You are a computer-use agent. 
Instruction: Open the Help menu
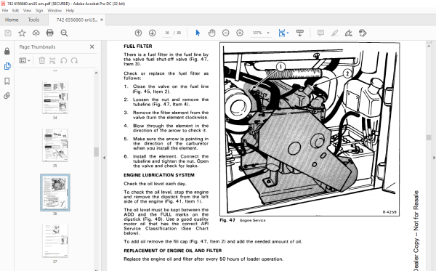[70, 10]
